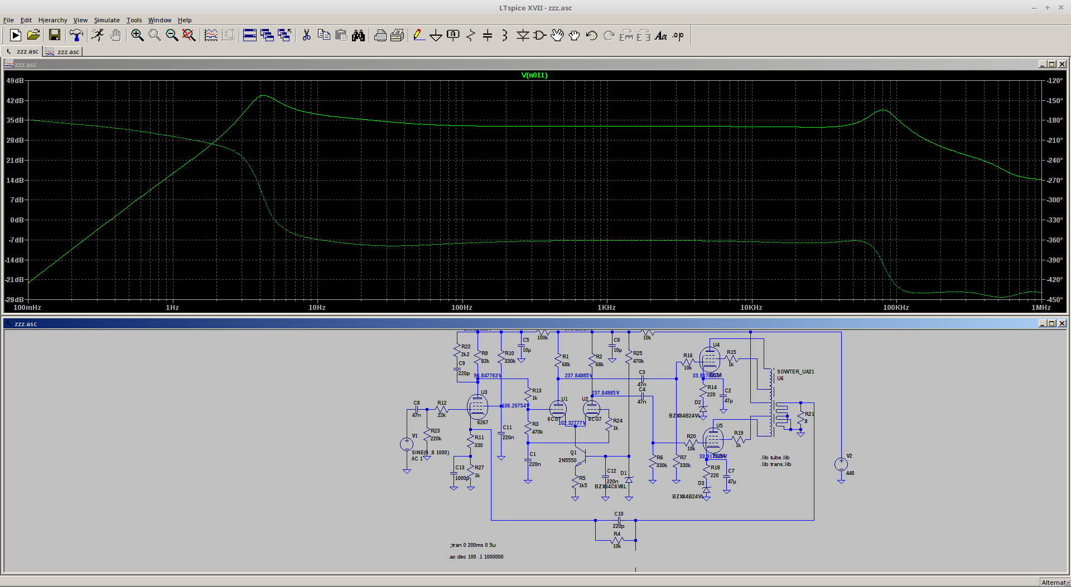This screenshot has height=587, width=1071.
Task: Place an Inductor component
Action: click(505, 36)
